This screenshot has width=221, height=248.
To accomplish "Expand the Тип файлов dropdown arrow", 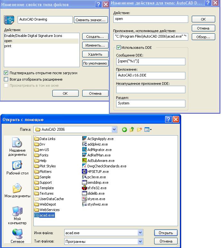I will click(x=140, y=241).
